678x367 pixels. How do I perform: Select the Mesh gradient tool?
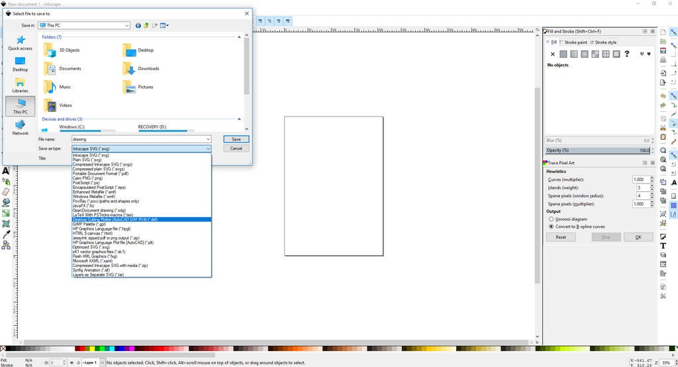click(x=6, y=224)
